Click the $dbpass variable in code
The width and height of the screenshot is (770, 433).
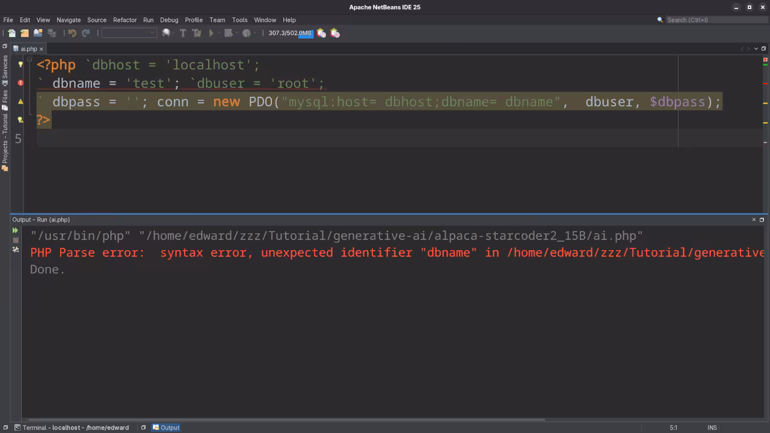pyautogui.click(x=677, y=102)
